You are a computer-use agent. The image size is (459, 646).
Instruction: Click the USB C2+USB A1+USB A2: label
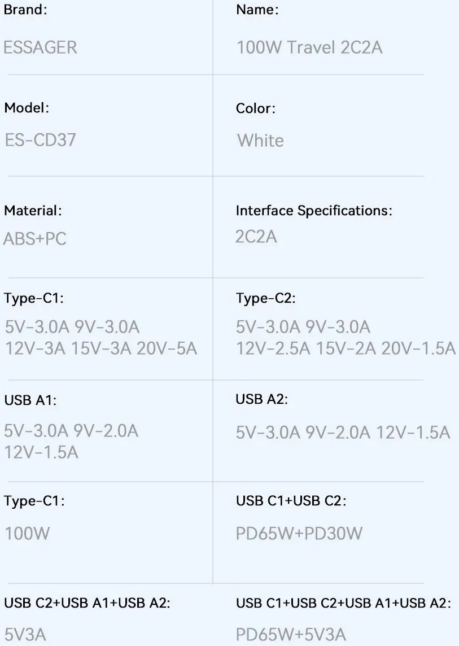(87, 603)
